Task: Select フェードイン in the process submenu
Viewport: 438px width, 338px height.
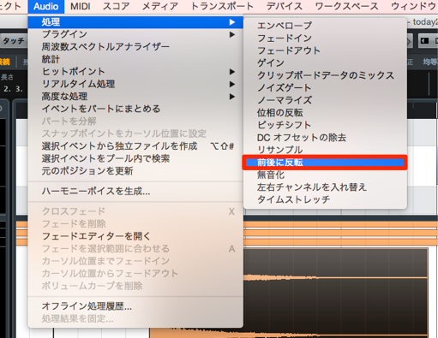Action: coord(325,39)
